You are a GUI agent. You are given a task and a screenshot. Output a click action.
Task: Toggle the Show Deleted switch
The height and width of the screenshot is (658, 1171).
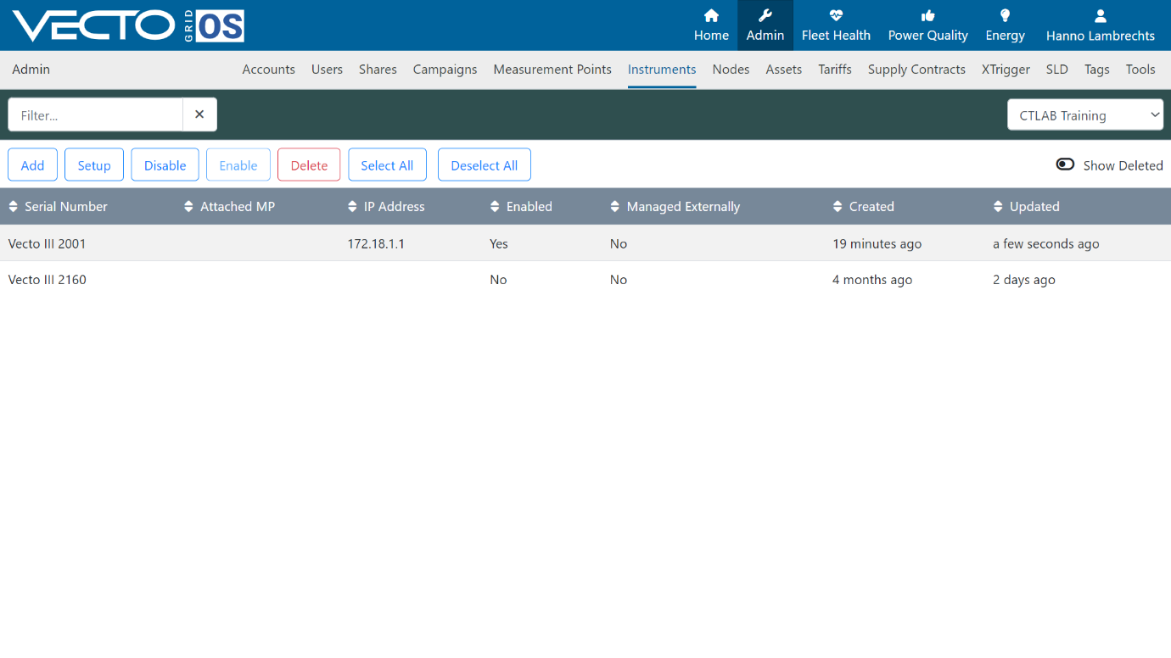pyautogui.click(x=1065, y=164)
